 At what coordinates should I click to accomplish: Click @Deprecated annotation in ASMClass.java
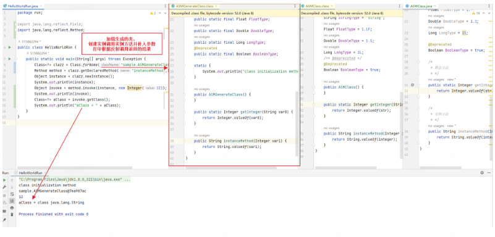440,44
